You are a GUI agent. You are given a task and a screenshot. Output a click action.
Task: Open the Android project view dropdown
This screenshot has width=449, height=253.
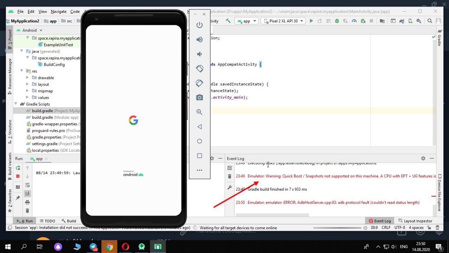coord(29,30)
